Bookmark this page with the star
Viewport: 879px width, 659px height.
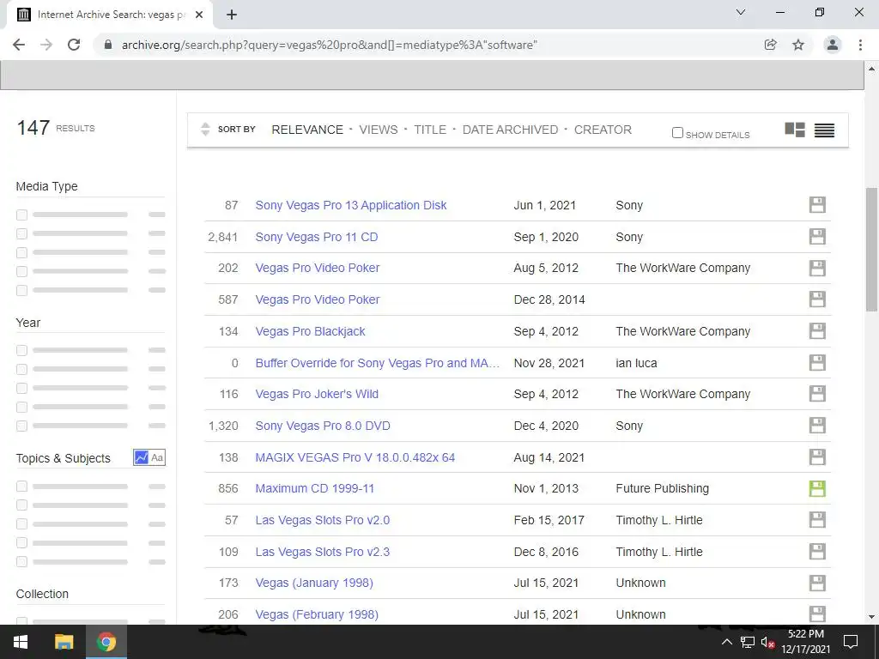click(x=798, y=45)
